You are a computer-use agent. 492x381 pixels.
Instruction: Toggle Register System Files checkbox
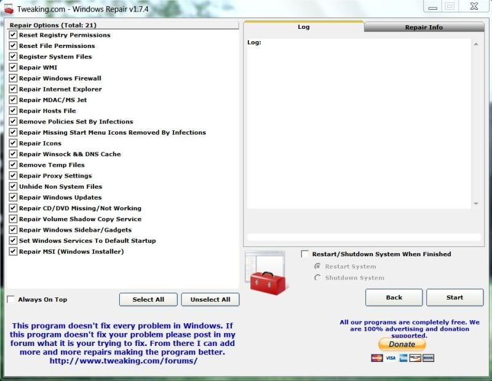click(13, 57)
